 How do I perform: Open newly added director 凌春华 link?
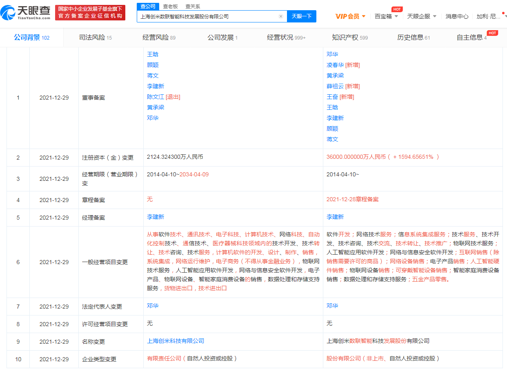(335, 65)
